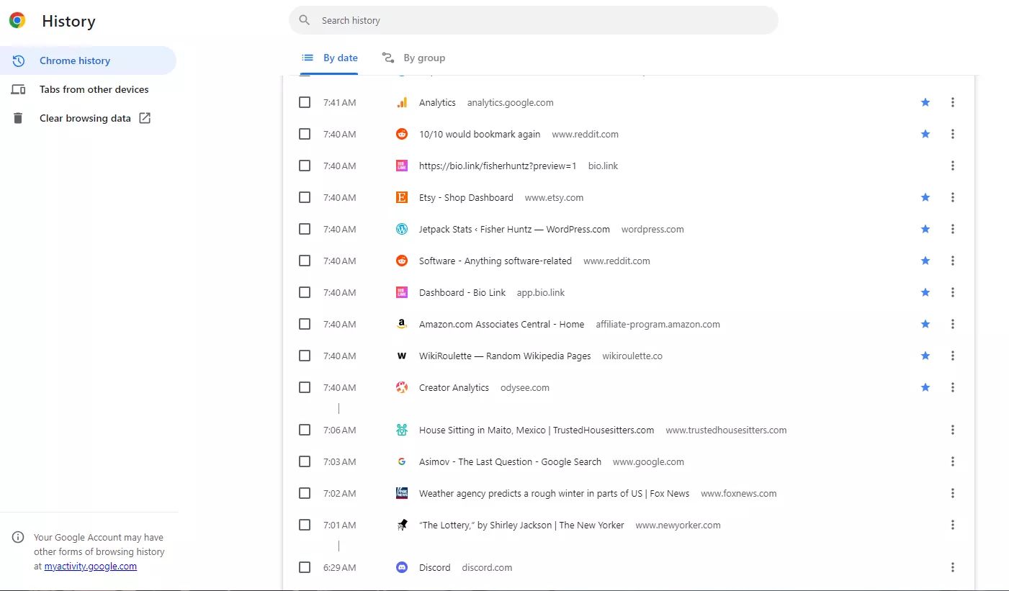Click the New Yorker favicon for The Lottery
Screen dimensions: 1009x591
[x=402, y=525]
